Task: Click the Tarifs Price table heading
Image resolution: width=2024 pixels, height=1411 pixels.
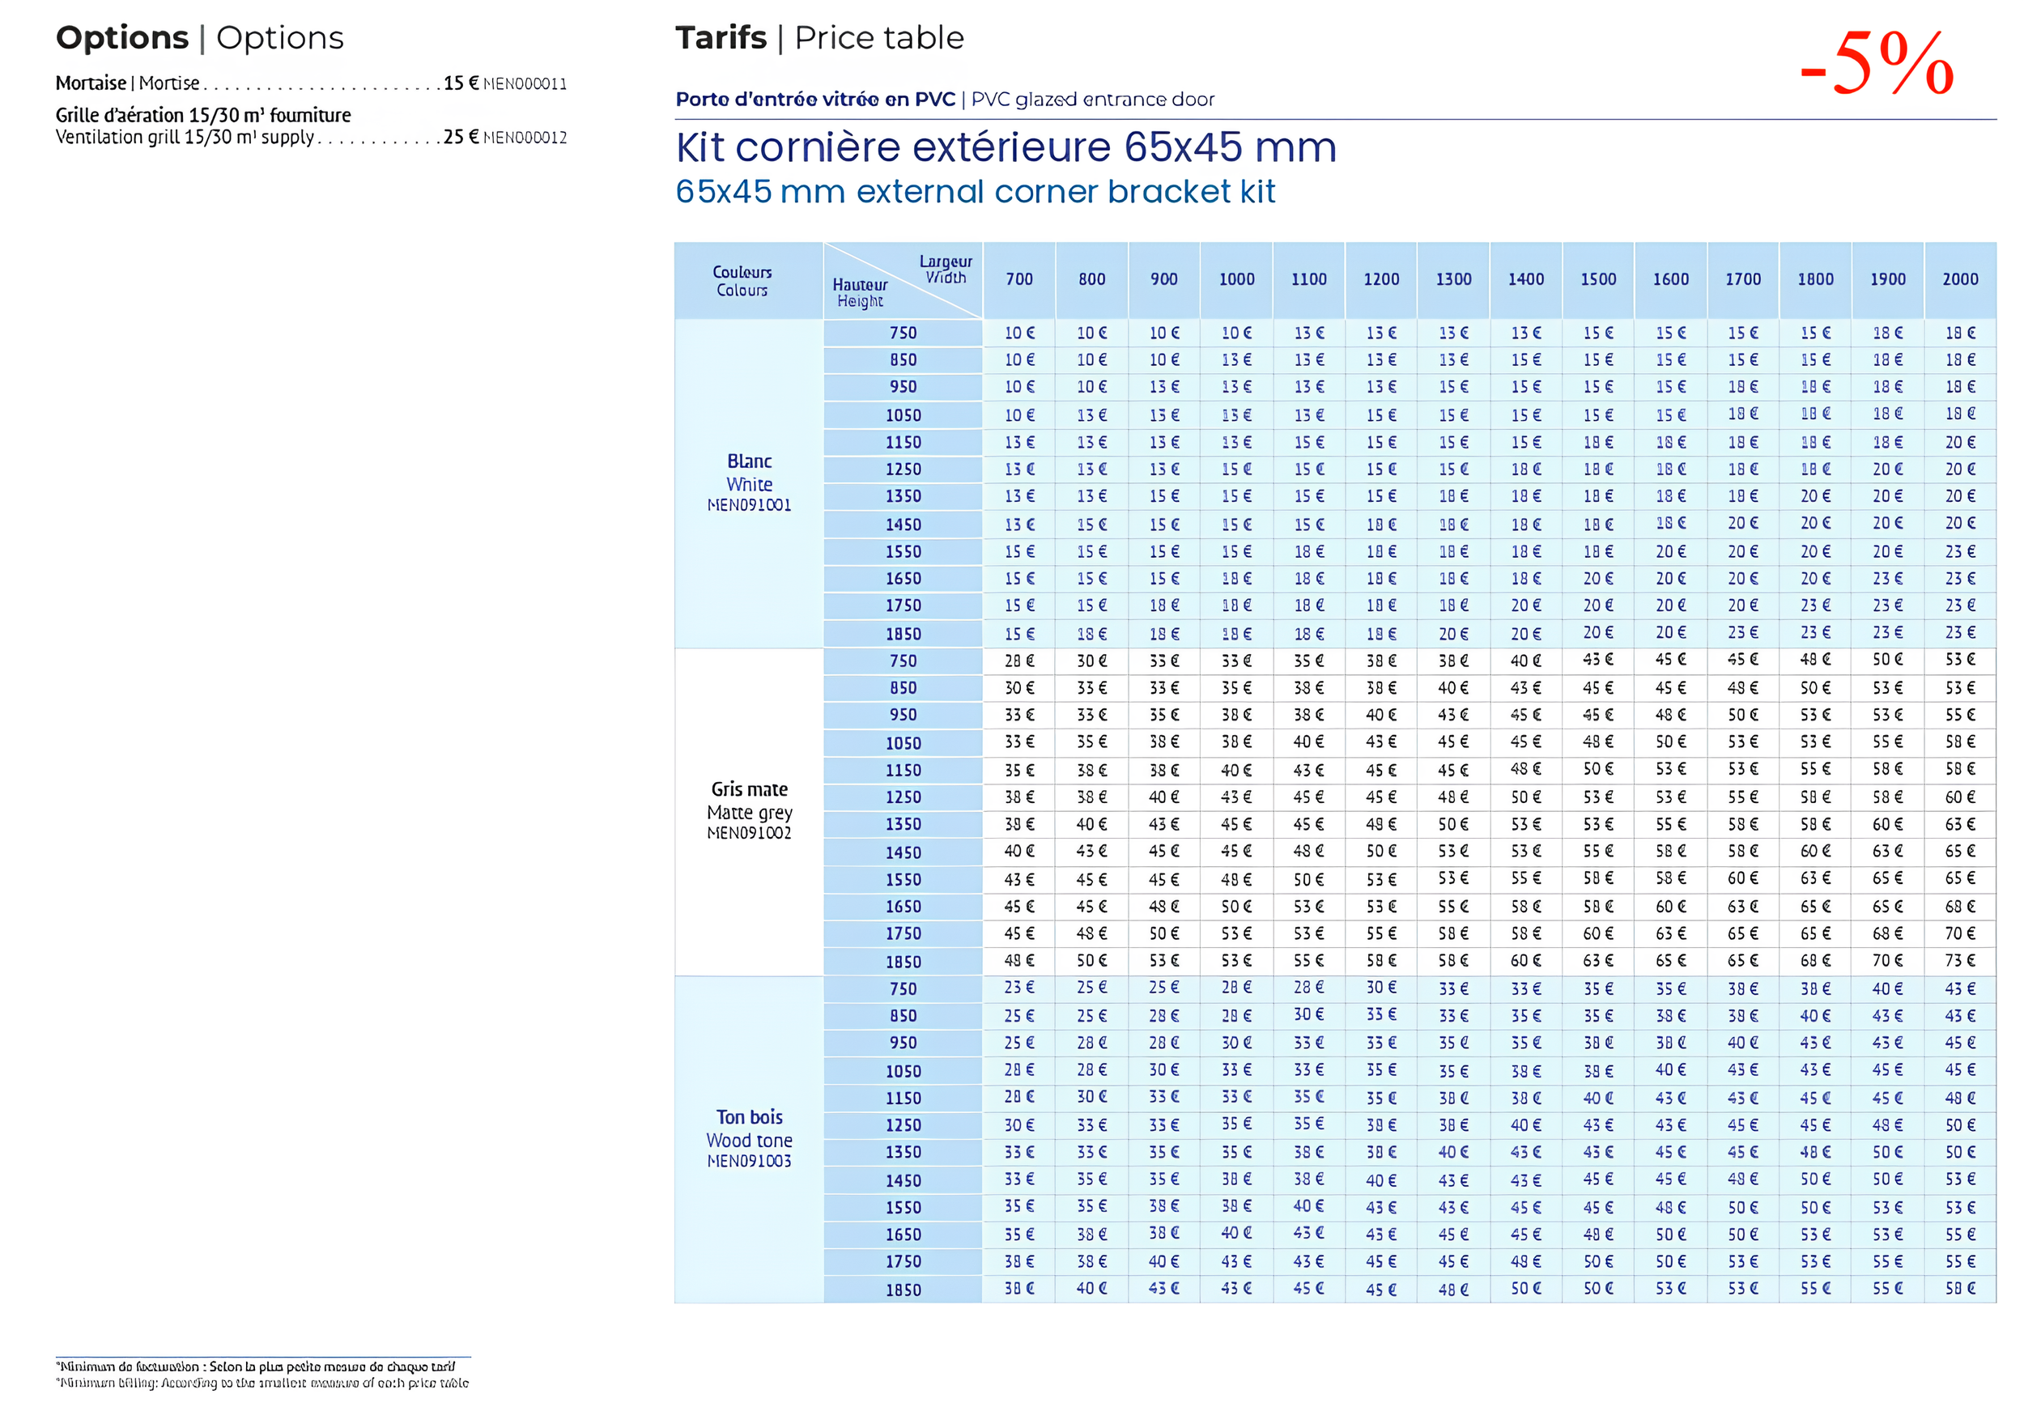Action: (819, 38)
